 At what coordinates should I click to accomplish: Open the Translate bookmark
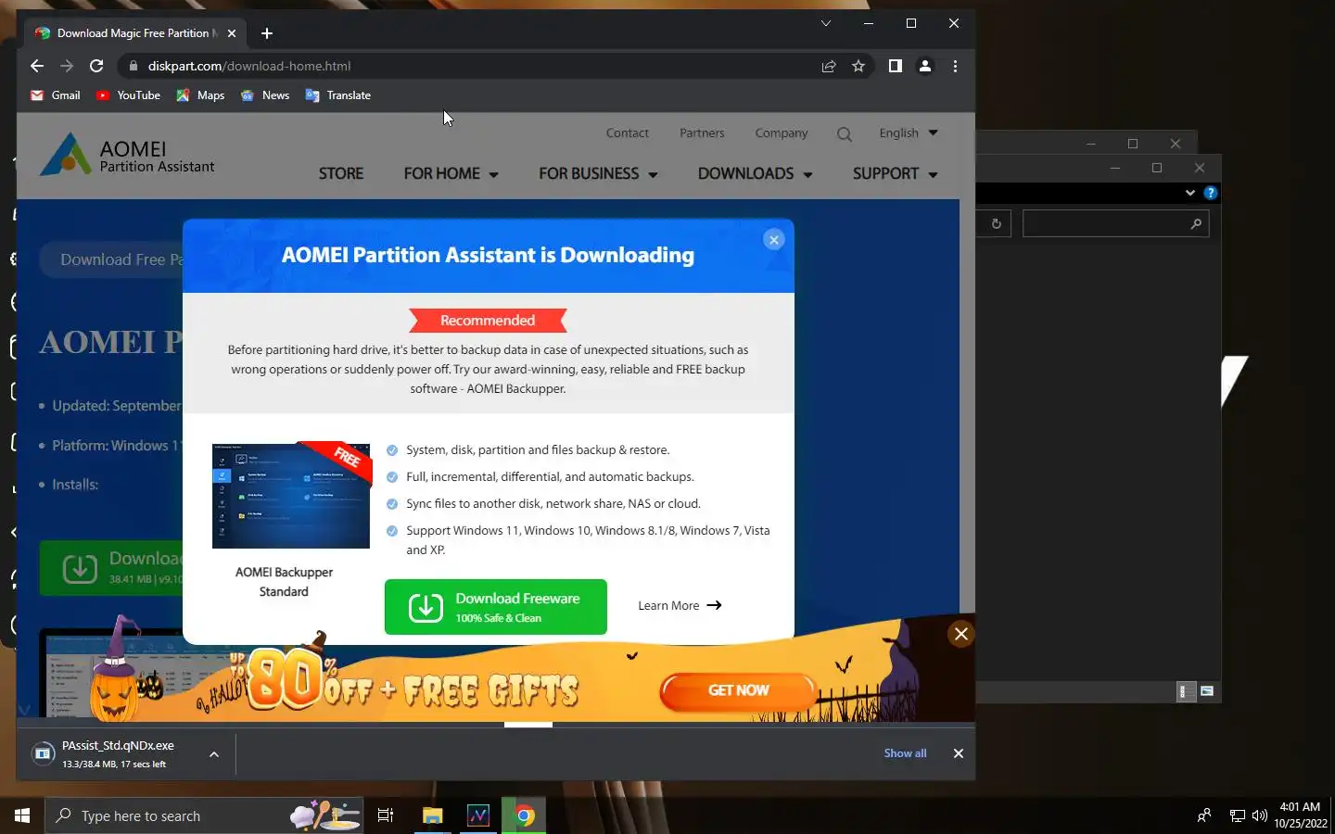point(338,95)
